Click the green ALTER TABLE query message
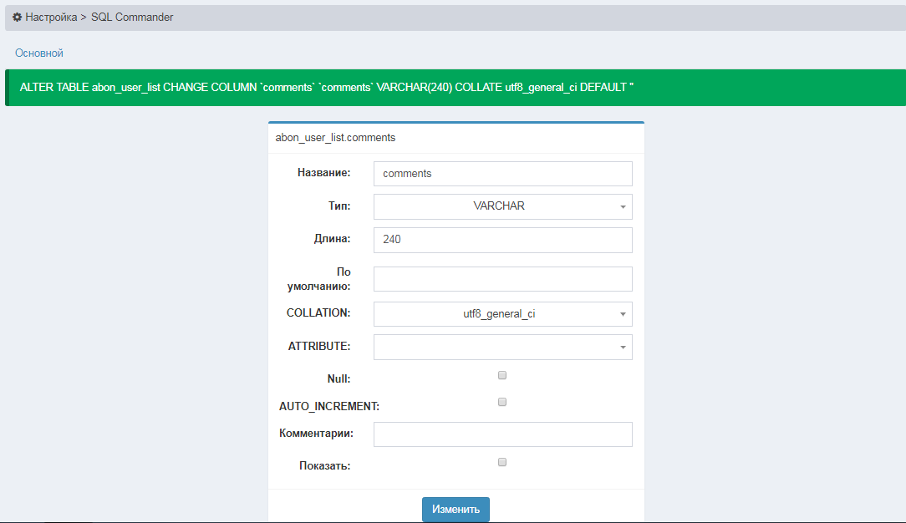 tap(326, 88)
